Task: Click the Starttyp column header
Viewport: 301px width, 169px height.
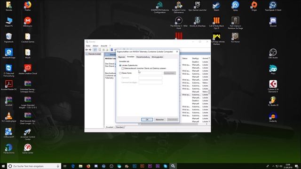Action: (196, 58)
